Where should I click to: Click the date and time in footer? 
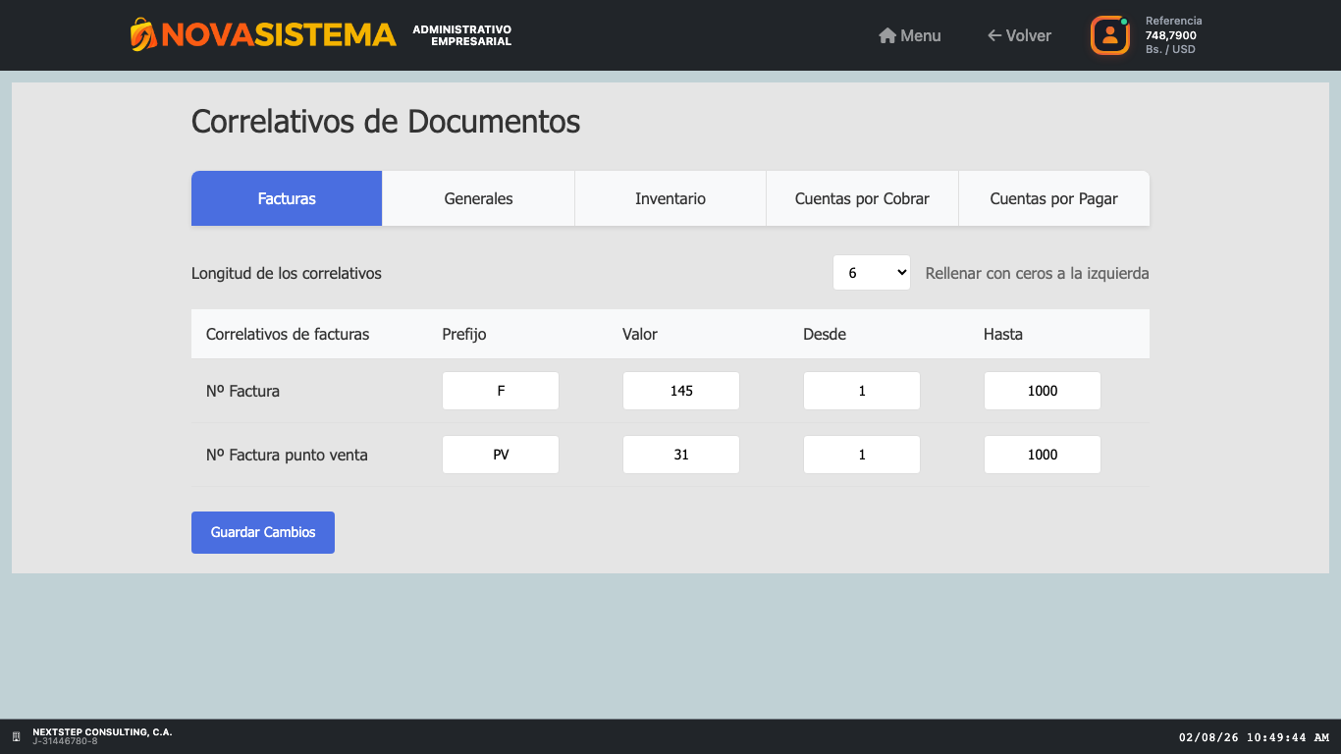1254,737
